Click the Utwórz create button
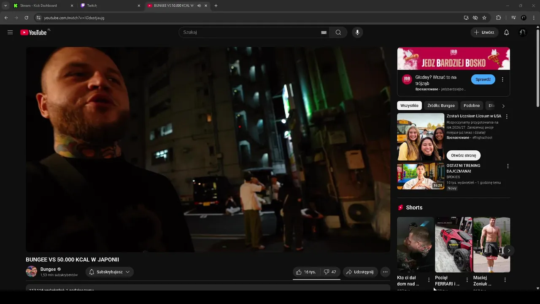Viewport: 540px width, 304px height. point(484,33)
